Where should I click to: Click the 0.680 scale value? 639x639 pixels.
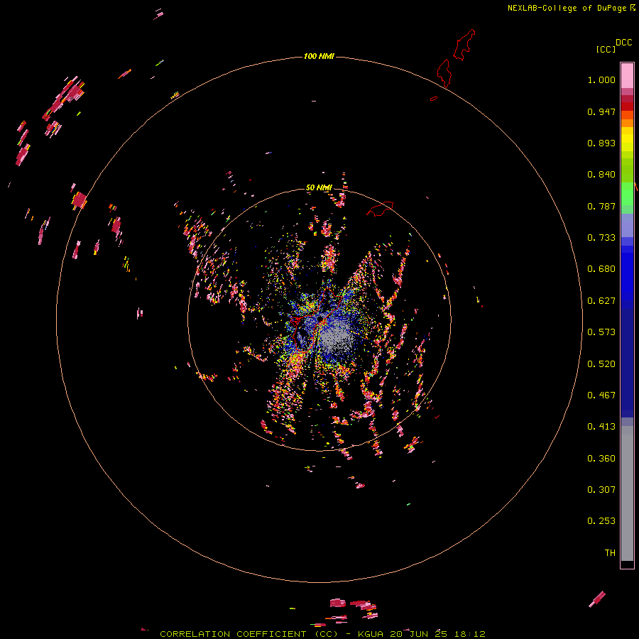[601, 269]
